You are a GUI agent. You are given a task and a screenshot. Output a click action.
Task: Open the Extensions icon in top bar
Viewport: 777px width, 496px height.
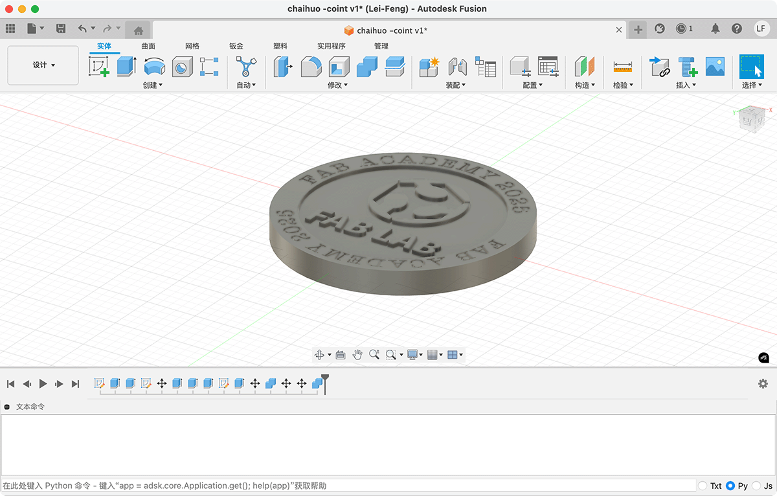pos(660,28)
